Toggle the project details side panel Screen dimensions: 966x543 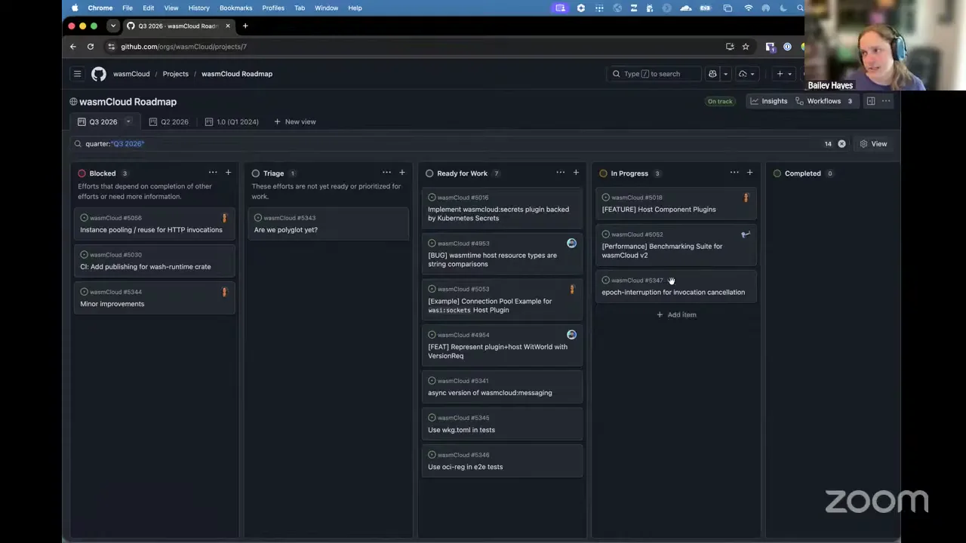click(871, 101)
